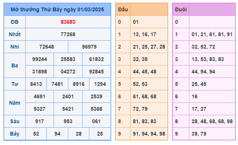The height and width of the screenshot is (145, 238).
Task: Click the Nhì row label
Action: [x=15, y=47]
